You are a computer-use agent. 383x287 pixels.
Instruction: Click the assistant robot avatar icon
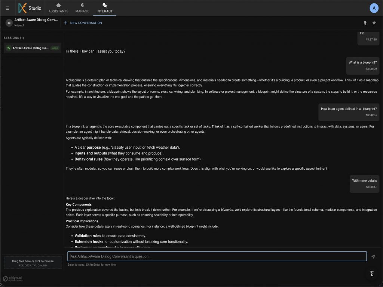9,23
